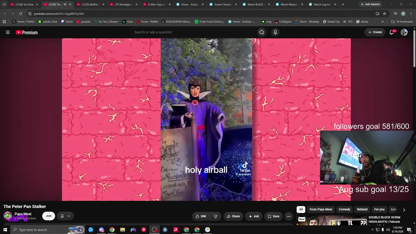Open Sneak City bookmark
Image resolution: width=416 pixels, height=234 pixels.
click(x=331, y=22)
